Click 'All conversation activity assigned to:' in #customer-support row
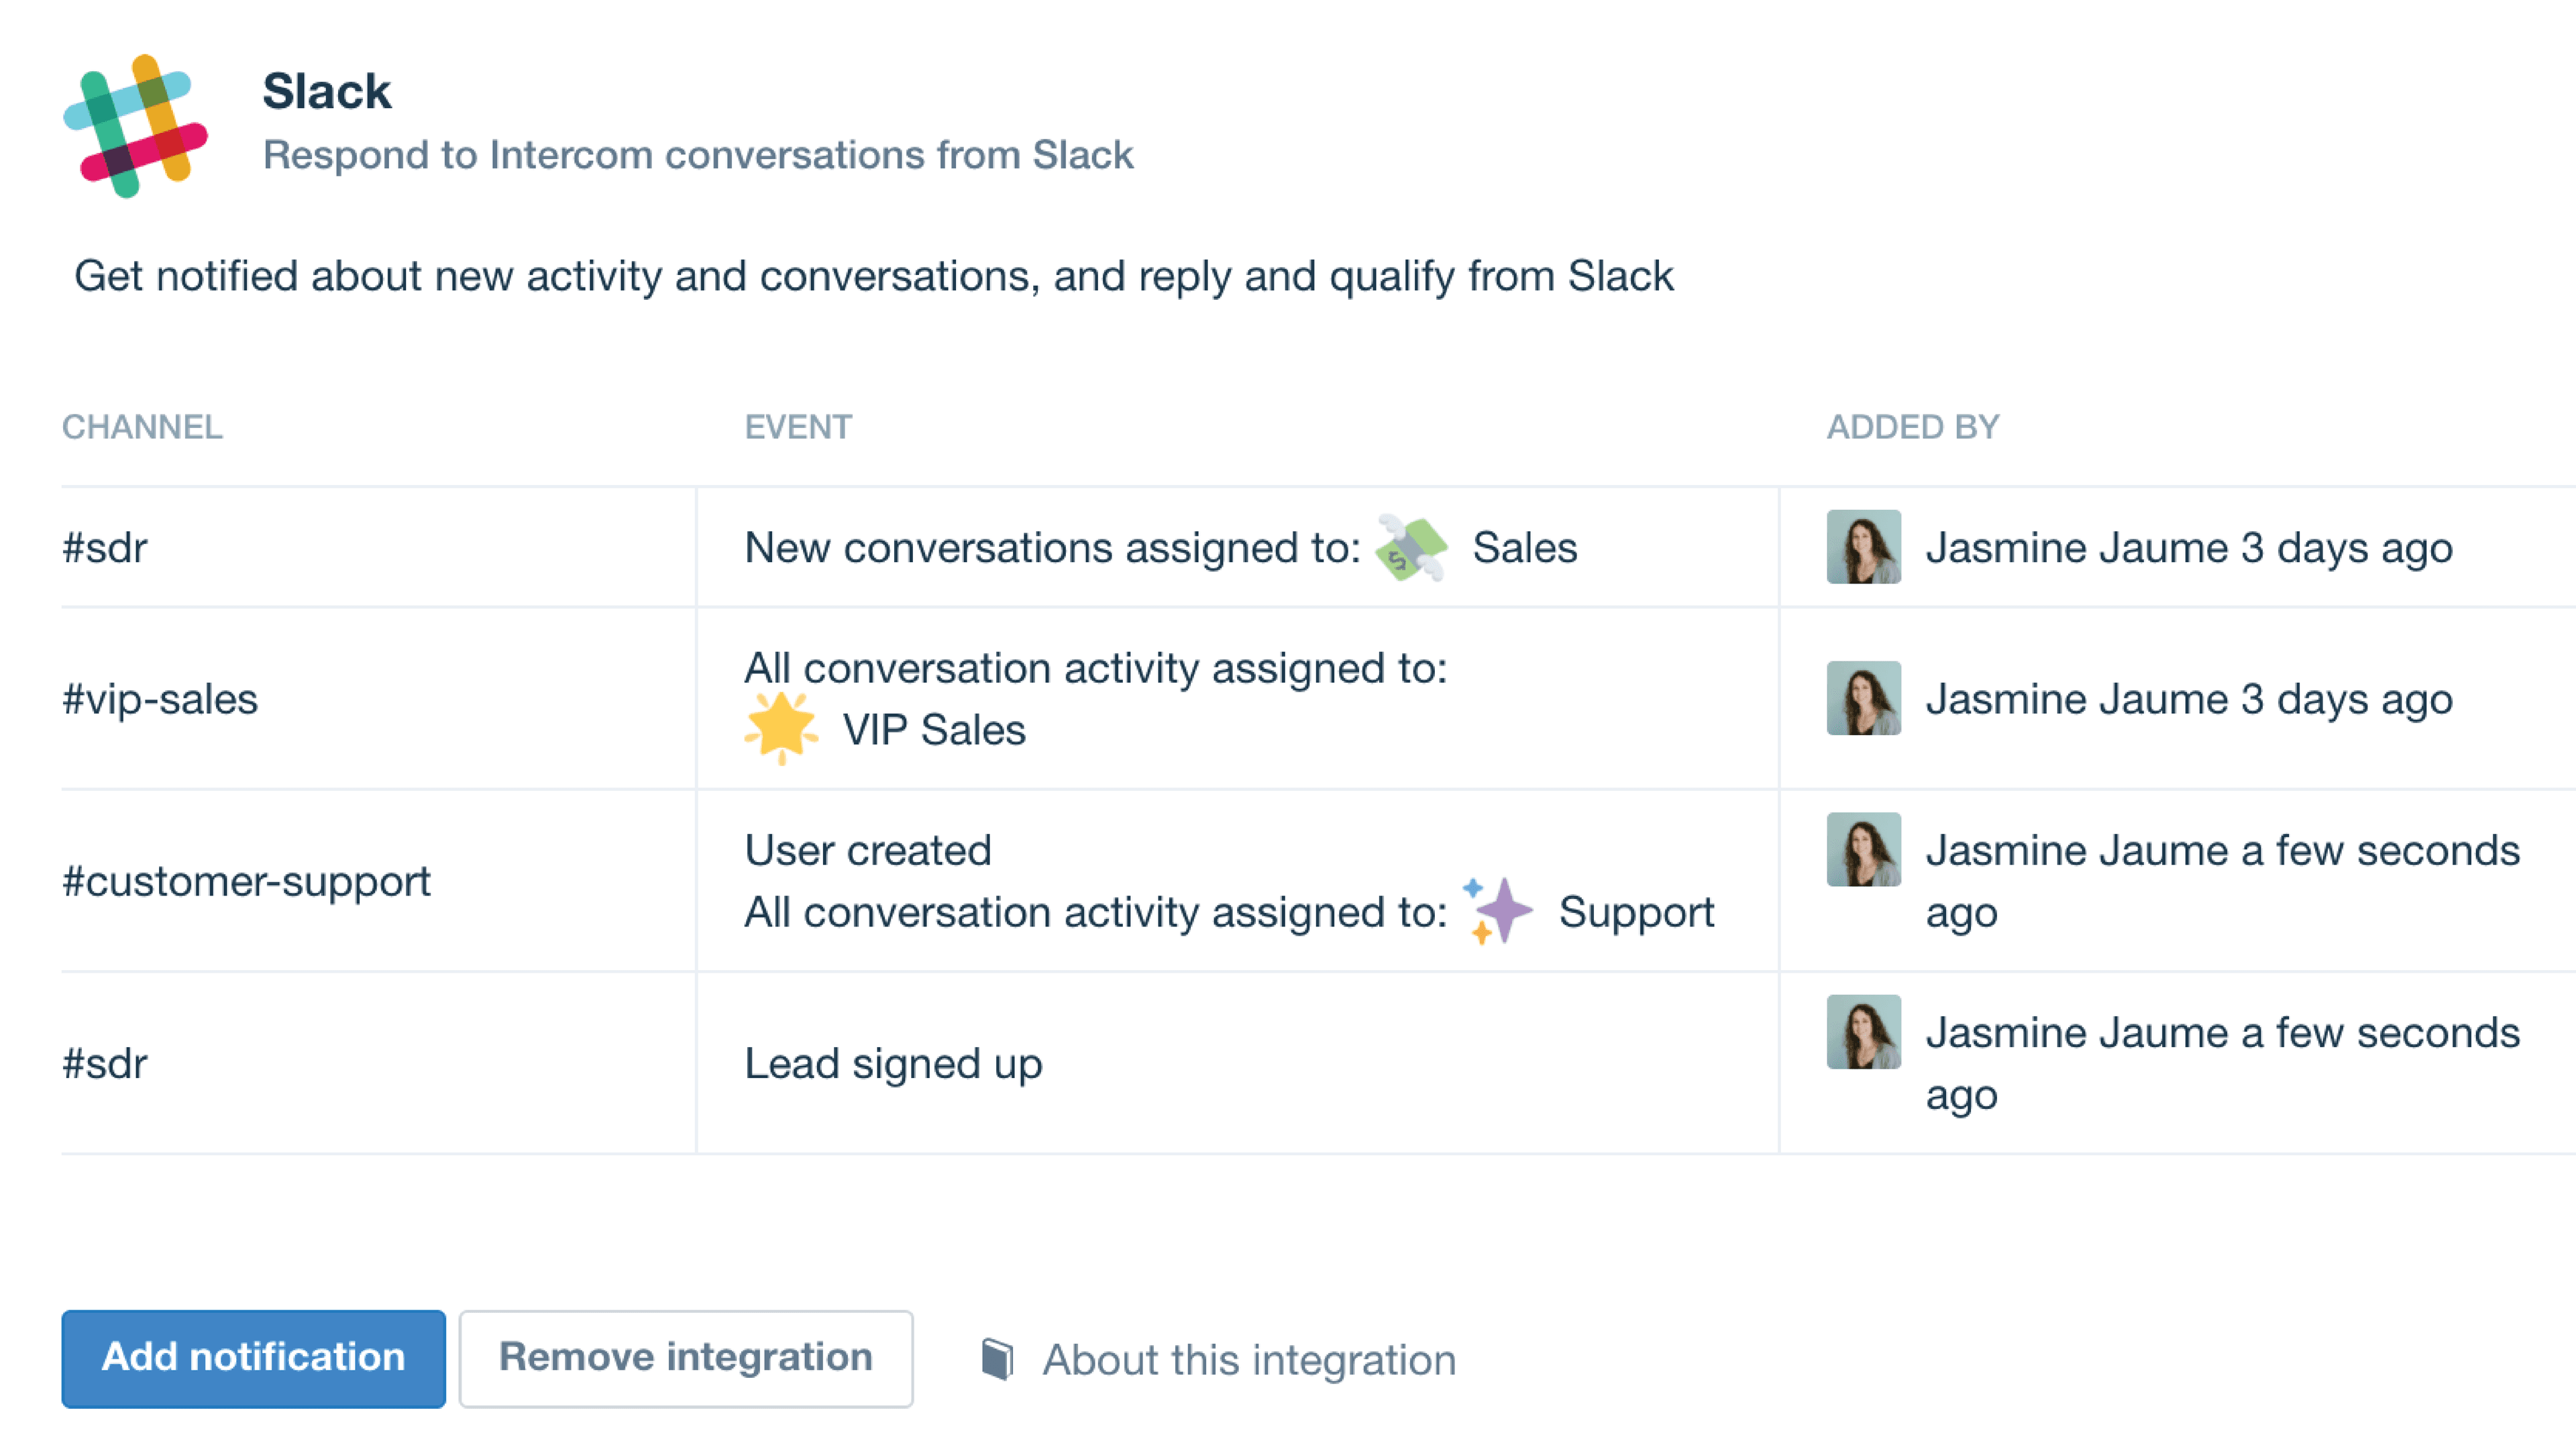Image resolution: width=2576 pixels, height=1449 pixels. [1095, 913]
